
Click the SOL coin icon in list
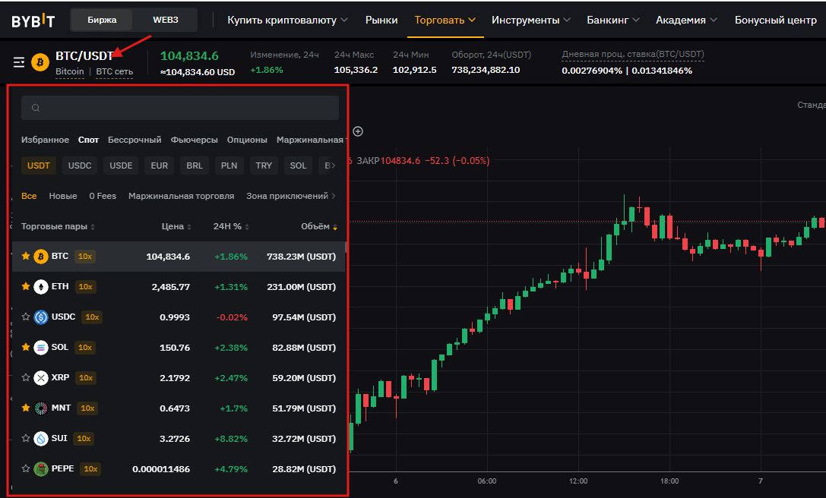(x=41, y=348)
